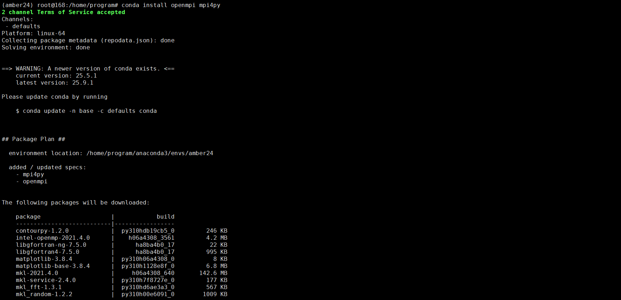Screen dimensions: 621x300
Task: Click build string h06a4308_640
Action: click(153, 273)
